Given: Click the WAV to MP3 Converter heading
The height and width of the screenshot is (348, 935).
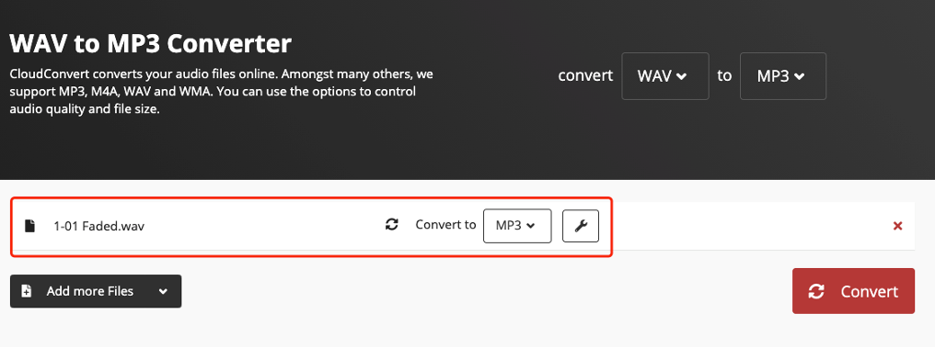Looking at the screenshot, I should 151,43.
